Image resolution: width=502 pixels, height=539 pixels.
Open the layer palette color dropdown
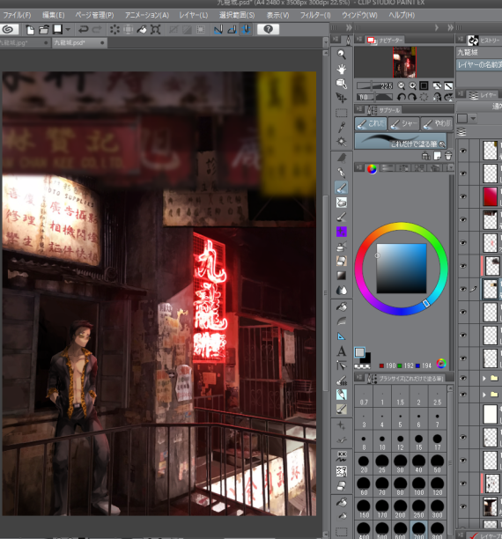(474, 119)
